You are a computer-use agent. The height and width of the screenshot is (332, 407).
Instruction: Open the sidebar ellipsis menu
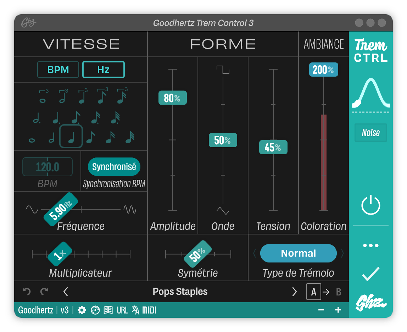pos(370,245)
